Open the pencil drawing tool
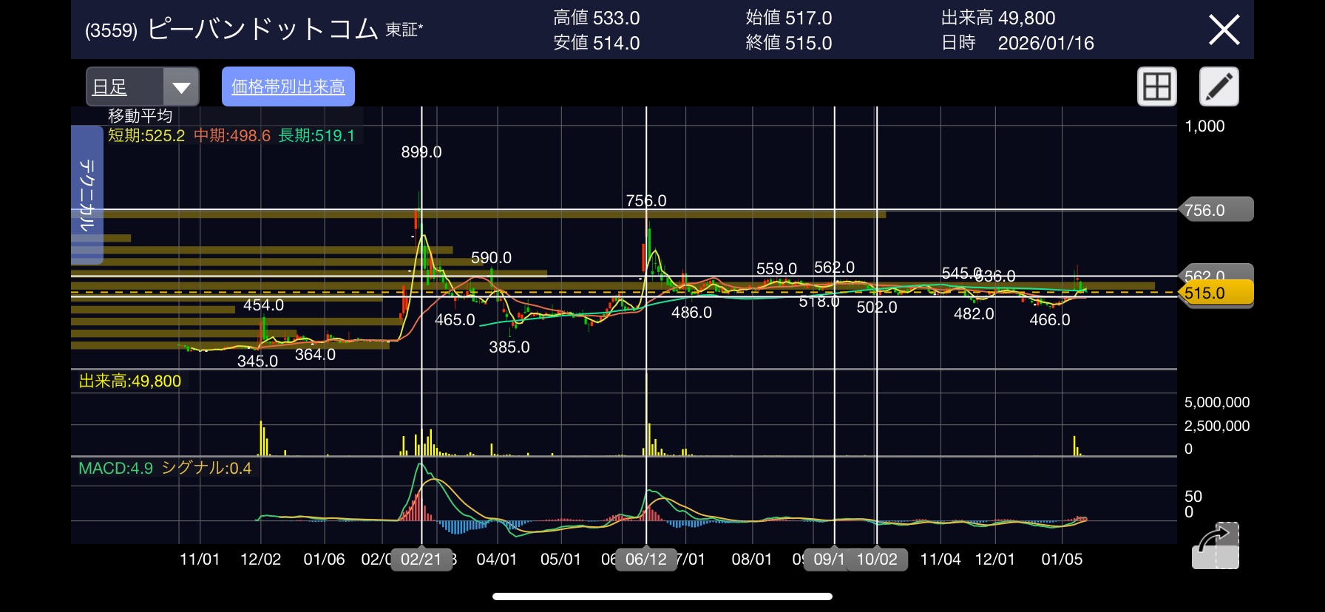 click(1219, 86)
